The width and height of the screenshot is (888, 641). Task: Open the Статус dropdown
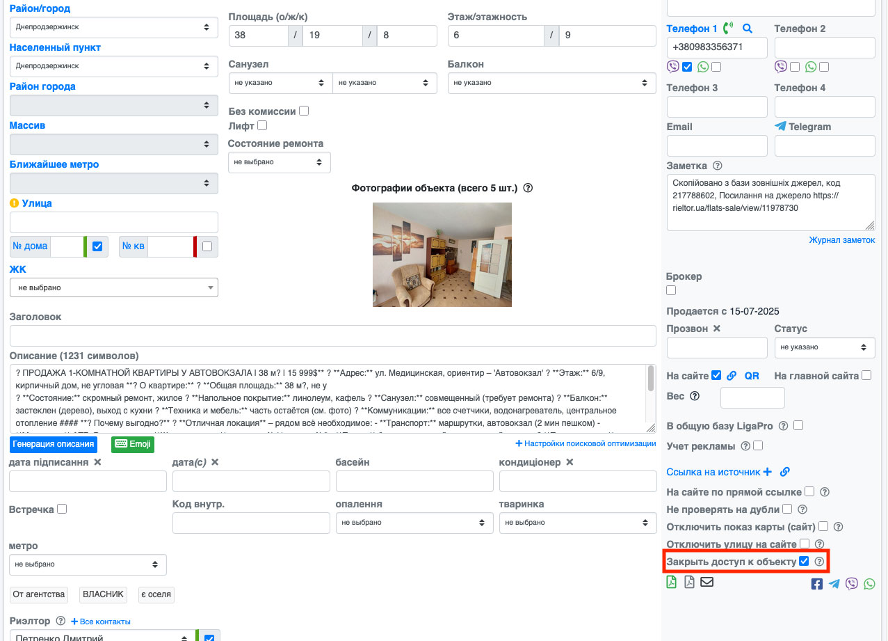tap(824, 347)
